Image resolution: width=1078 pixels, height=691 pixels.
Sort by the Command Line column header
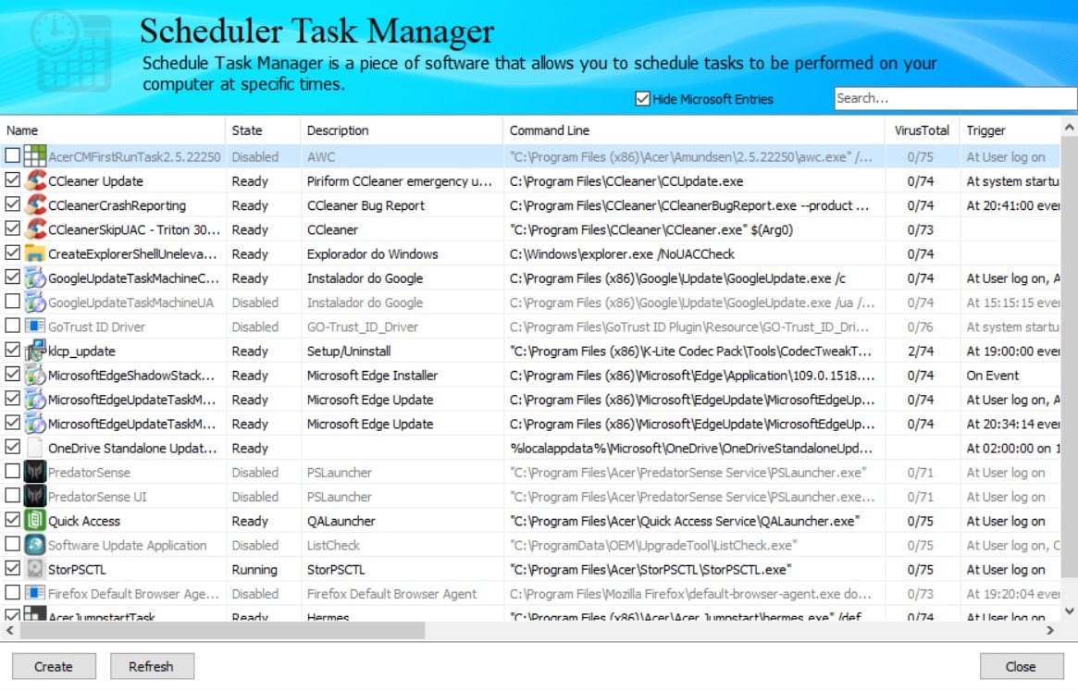[694, 130]
